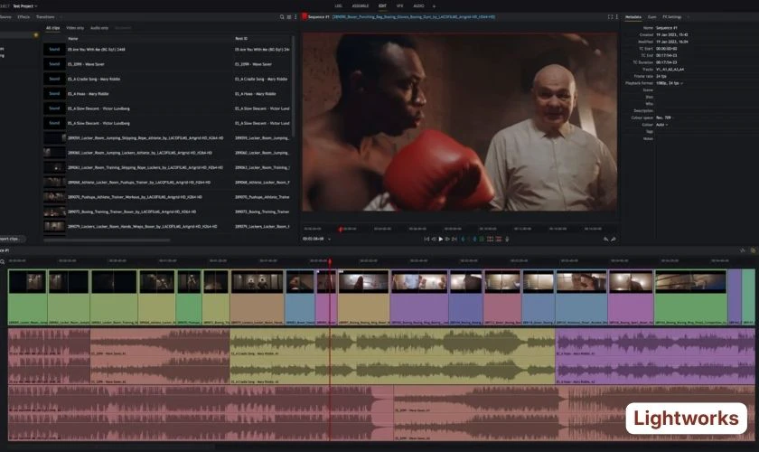Click the clips list horizontal scrollbar

107,240
